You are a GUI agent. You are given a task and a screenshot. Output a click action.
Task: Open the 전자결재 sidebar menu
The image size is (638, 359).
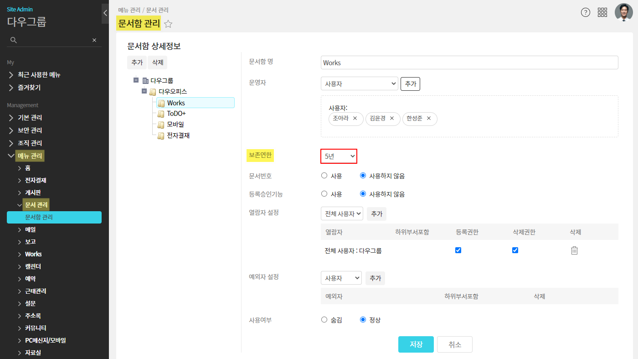36,180
